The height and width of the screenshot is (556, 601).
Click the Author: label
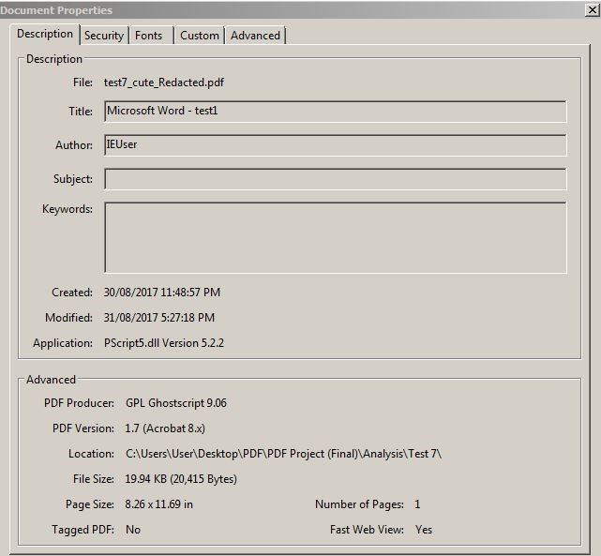click(74, 145)
